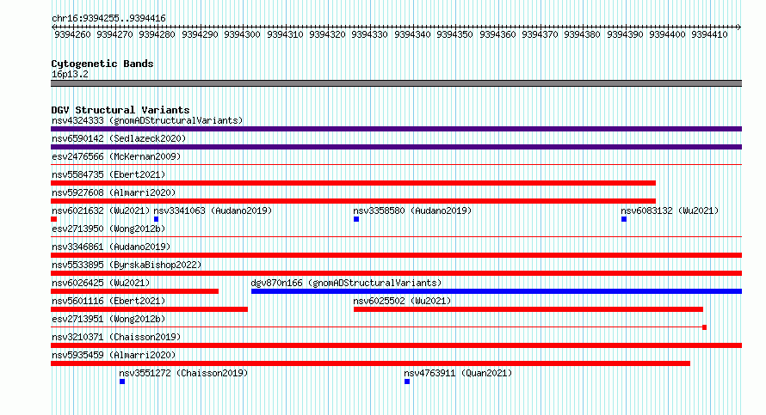
Task: Select the red nsv5935459 variant bar
Action: [370, 363]
